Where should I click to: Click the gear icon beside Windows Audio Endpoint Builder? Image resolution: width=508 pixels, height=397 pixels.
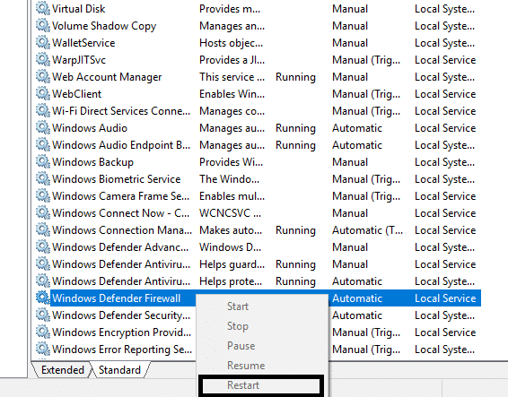click(42, 145)
